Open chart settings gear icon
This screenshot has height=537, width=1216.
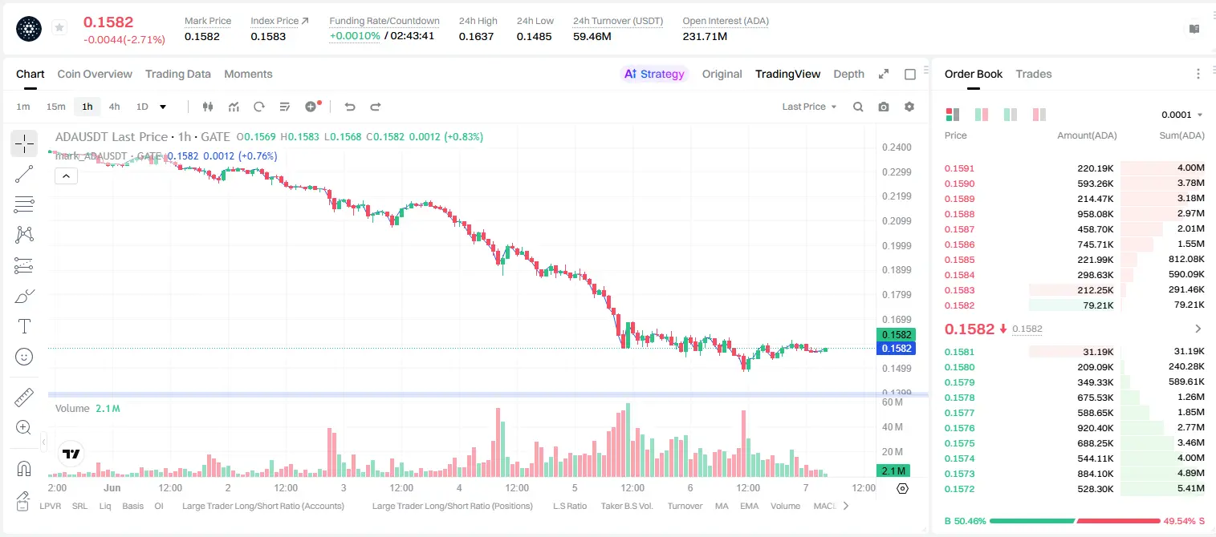pos(909,107)
